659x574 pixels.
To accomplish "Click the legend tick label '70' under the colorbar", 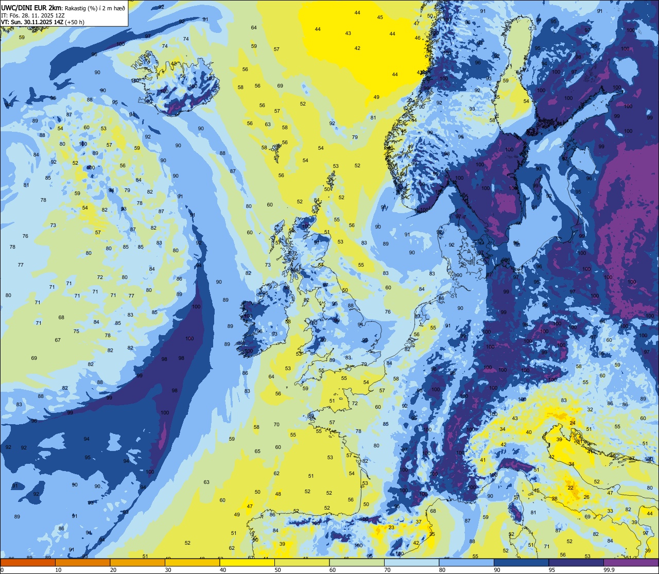I will (x=388, y=570).
